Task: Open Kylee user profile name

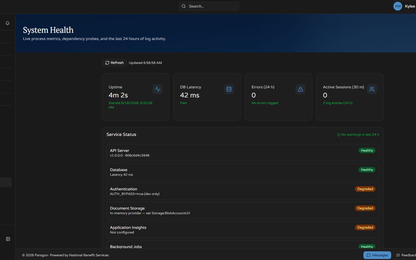Action: pyautogui.click(x=410, y=6)
